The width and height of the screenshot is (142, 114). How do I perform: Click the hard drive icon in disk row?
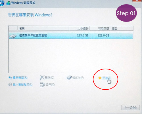click(x=13, y=36)
